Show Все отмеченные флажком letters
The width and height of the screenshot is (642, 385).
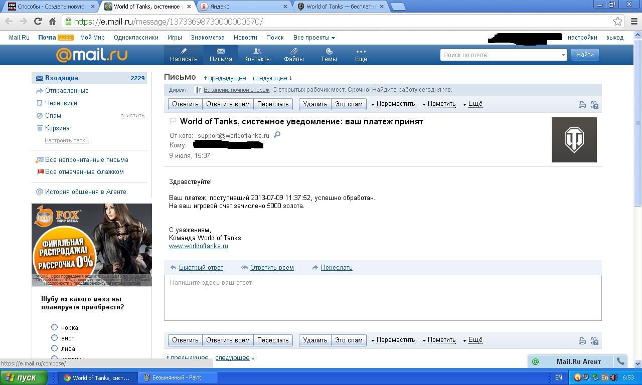coord(84,172)
